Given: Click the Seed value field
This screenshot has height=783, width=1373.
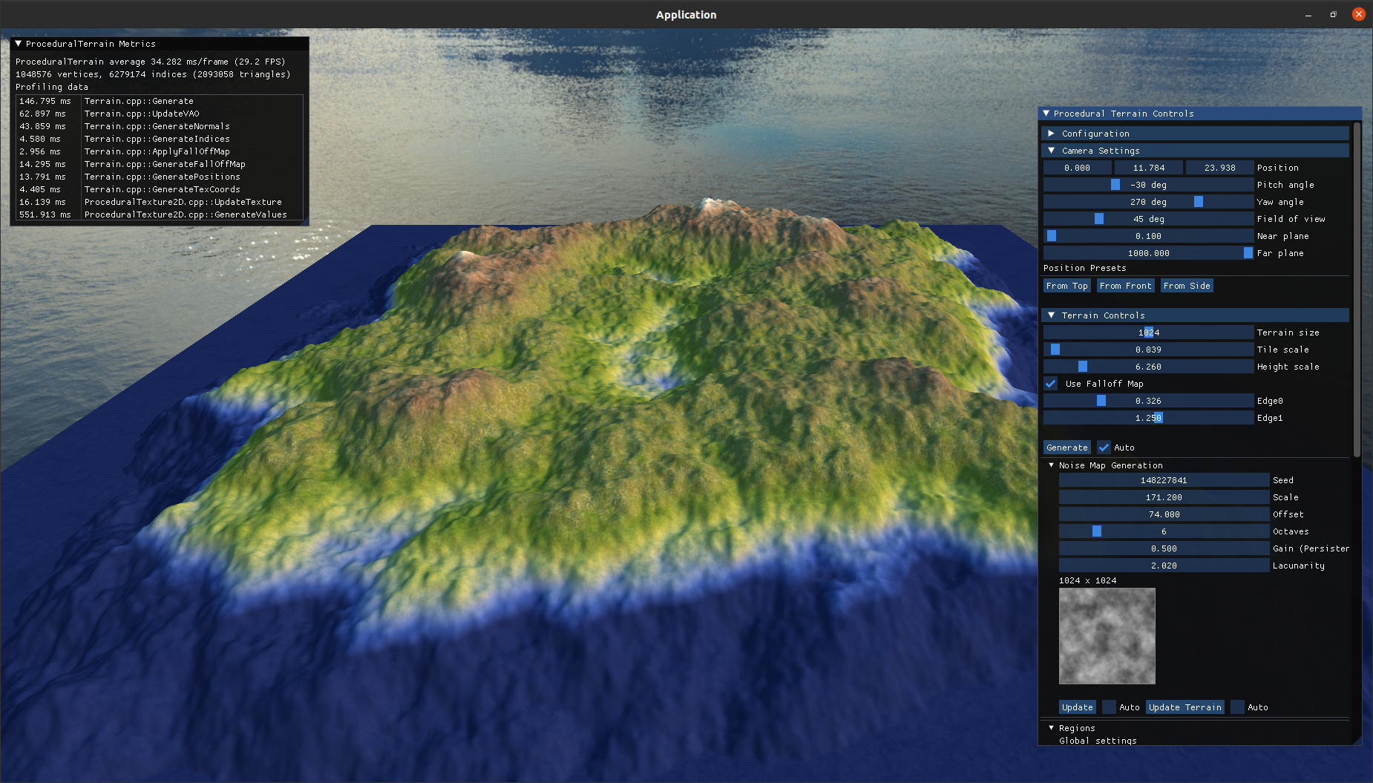Looking at the screenshot, I should [x=1164, y=480].
